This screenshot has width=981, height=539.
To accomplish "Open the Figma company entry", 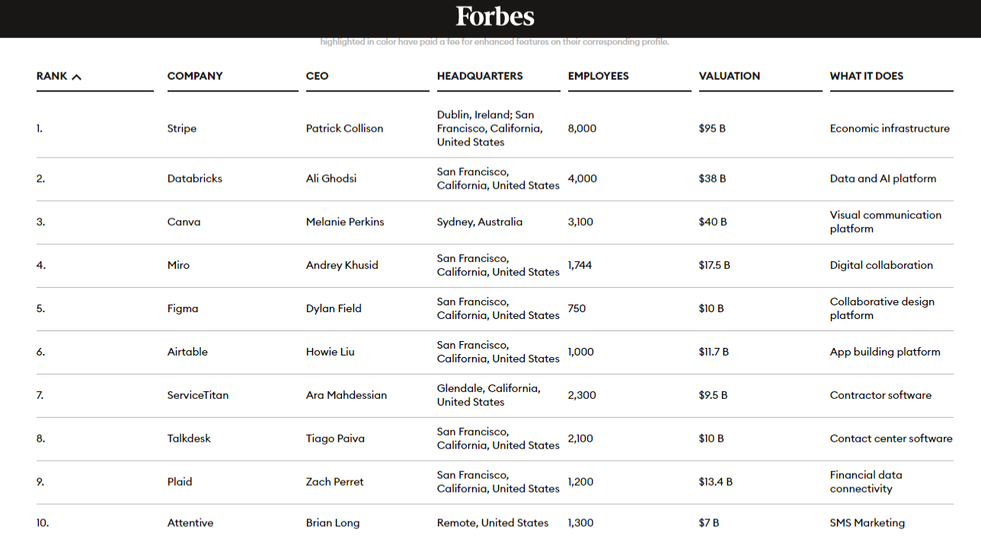I will pyautogui.click(x=183, y=309).
